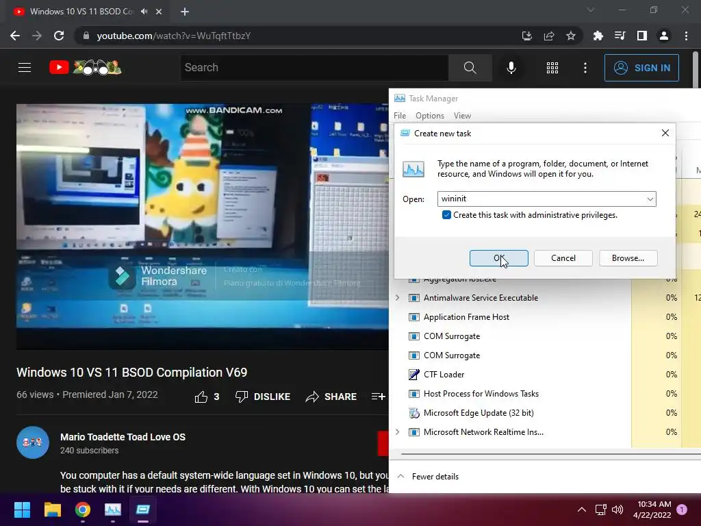Show hidden icons chevron in system tray
Viewport: 701px width, 526px height.
pos(581,510)
